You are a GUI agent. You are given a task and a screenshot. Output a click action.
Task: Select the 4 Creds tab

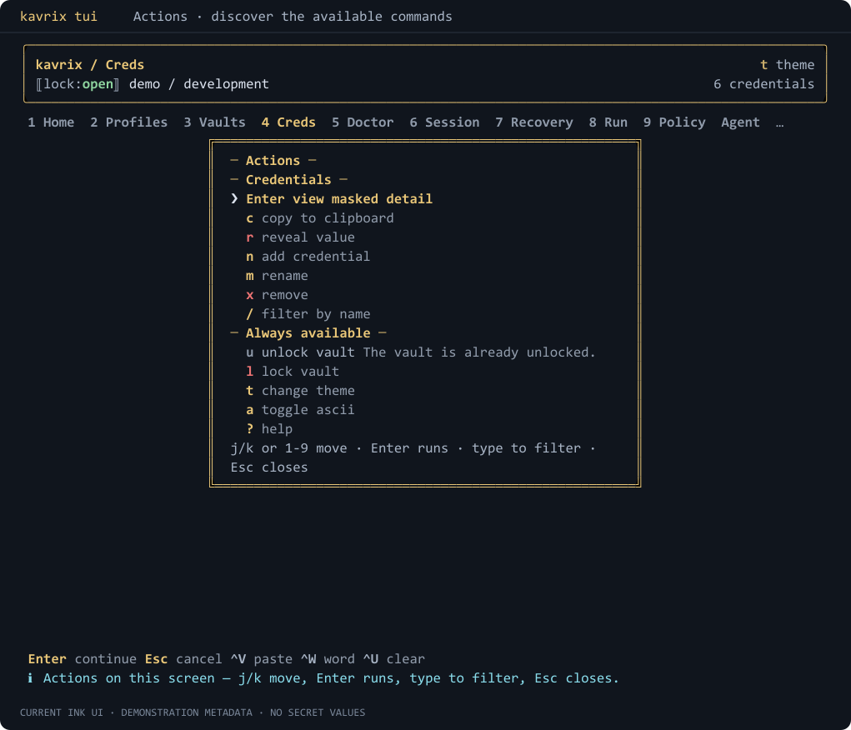288,122
